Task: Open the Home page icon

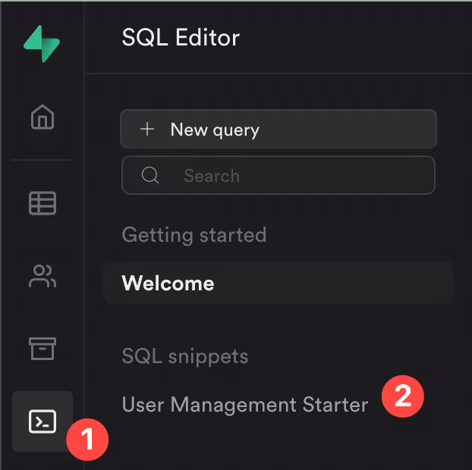Action: point(42,117)
